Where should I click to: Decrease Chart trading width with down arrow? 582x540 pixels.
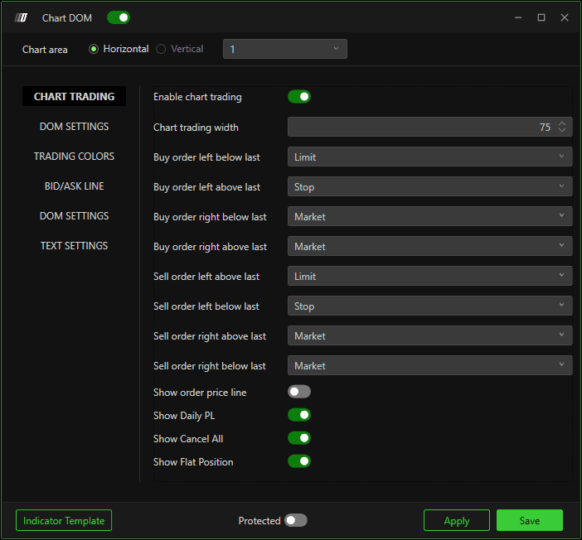coord(562,130)
